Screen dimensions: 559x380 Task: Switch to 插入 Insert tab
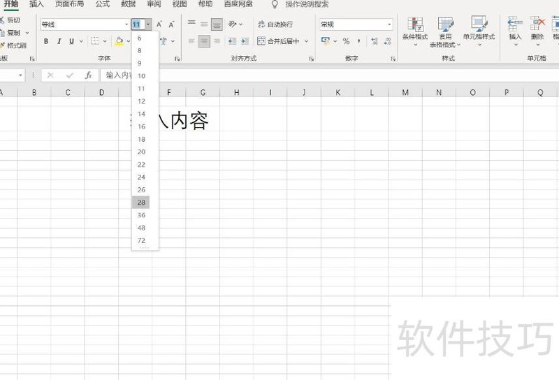[36, 4]
